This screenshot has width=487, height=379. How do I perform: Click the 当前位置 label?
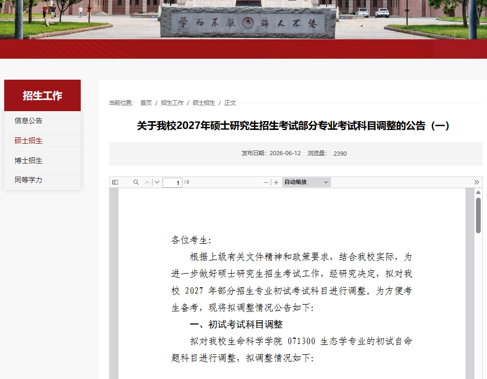(x=121, y=103)
